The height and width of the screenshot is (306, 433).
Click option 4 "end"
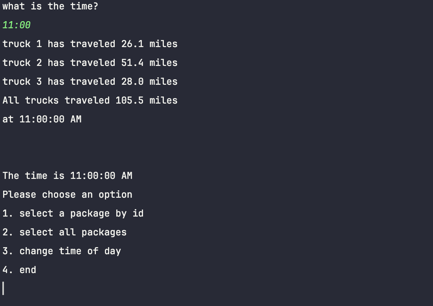tap(19, 270)
